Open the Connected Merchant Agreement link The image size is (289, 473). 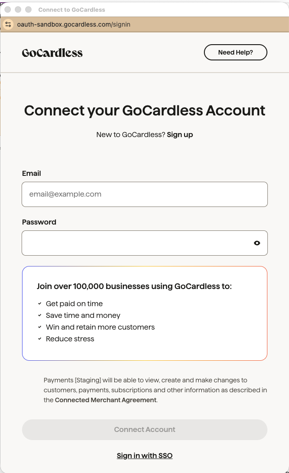tap(106, 400)
